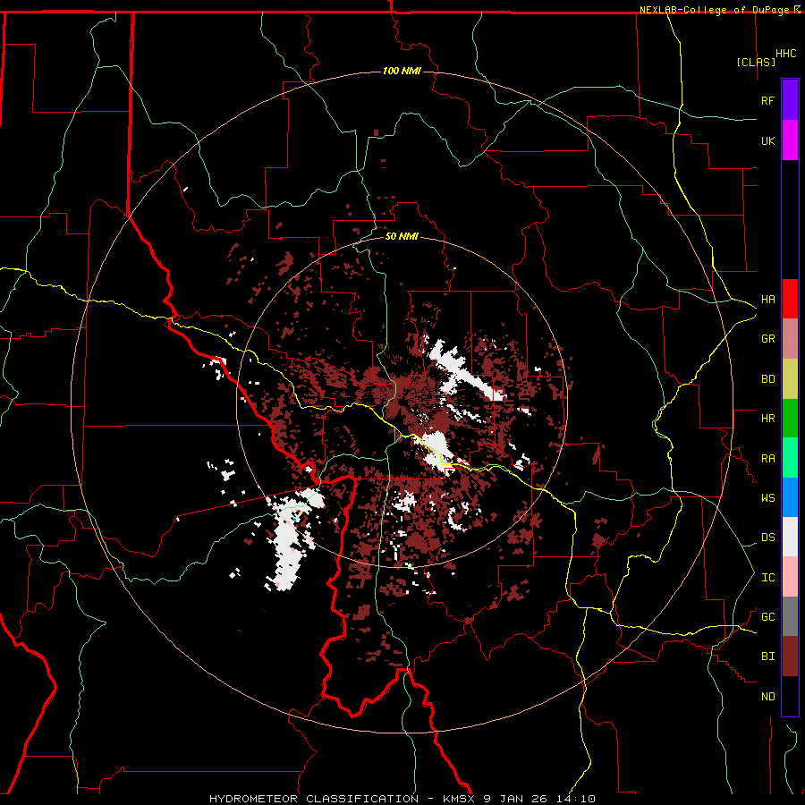Select the IC light-pink legend swatch

790,577
